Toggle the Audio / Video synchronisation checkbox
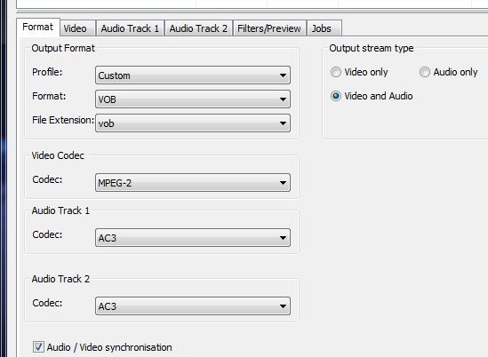488x357 pixels. [x=38, y=346]
